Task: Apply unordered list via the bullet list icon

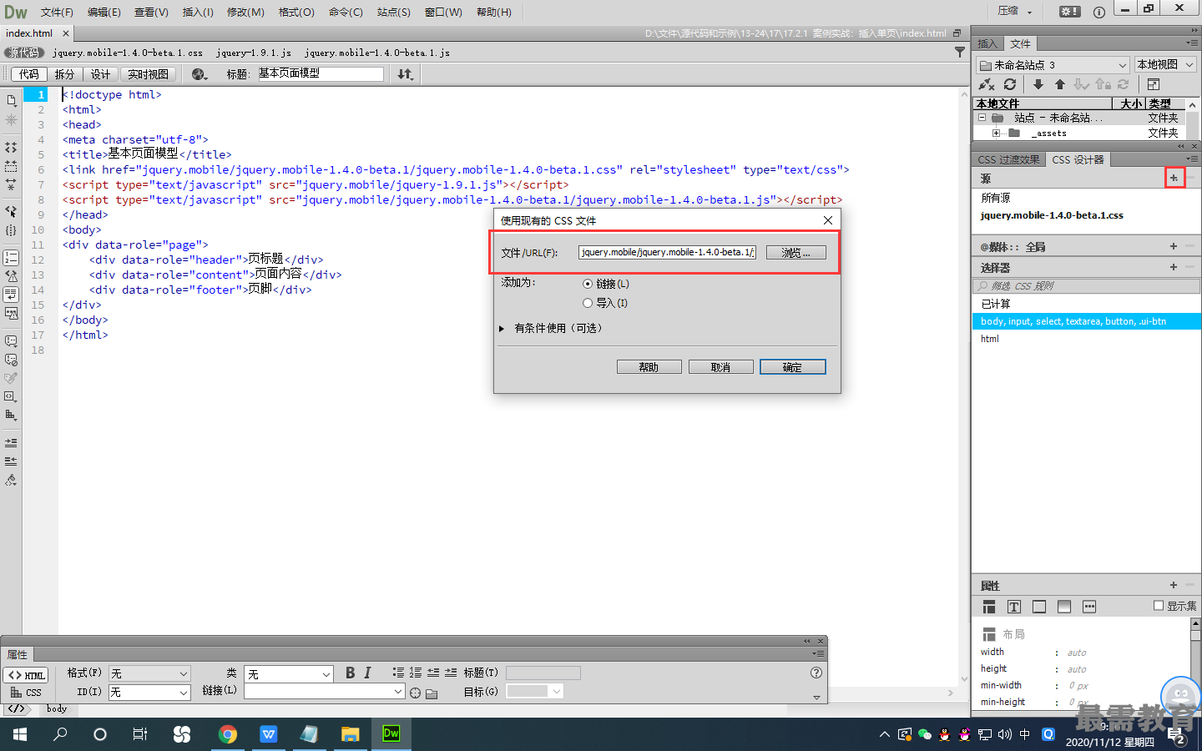Action: tap(398, 673)
